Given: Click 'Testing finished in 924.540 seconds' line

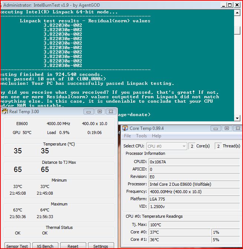Looking at the screenshot, I should (x=52, y=74).
